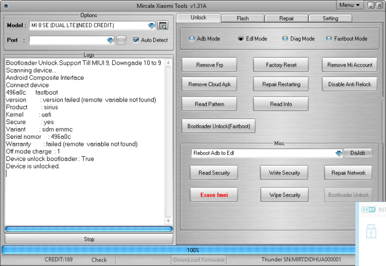This screenshot has height=266, width=386.
Task: Click the Factory Reset button
Action: [x=281, y=65]
